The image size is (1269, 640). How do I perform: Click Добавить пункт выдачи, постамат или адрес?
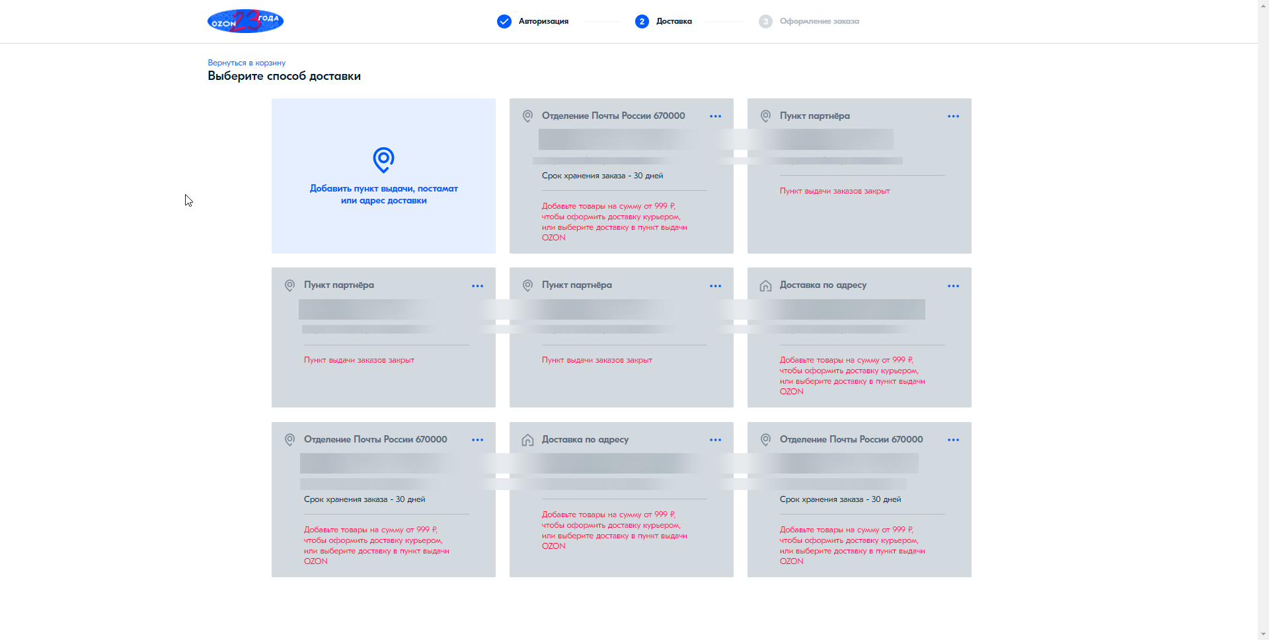pos(383,194)
